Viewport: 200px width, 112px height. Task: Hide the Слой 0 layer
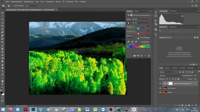coord(160,92)
